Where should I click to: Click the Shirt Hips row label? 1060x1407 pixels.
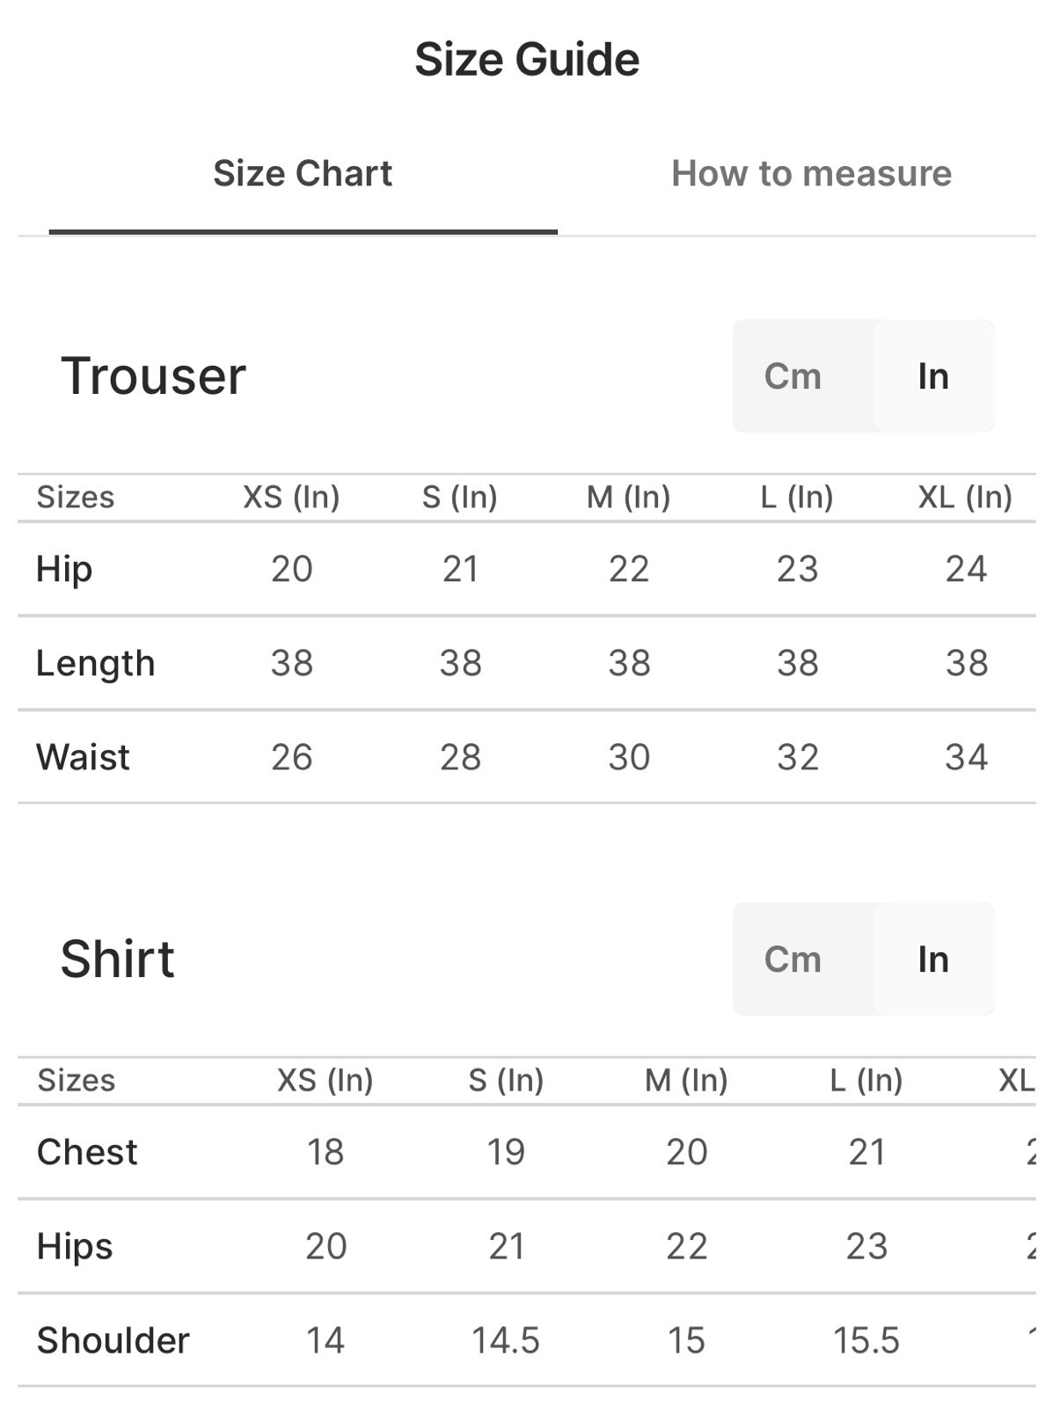tap(75, 1246)
